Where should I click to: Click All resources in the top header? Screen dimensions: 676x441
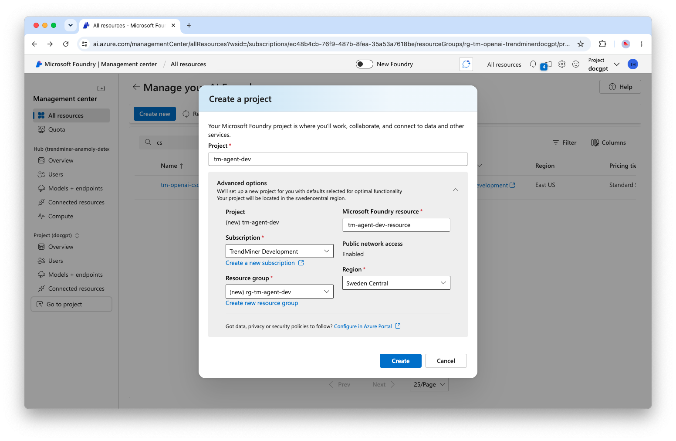[x=504, y=64]
